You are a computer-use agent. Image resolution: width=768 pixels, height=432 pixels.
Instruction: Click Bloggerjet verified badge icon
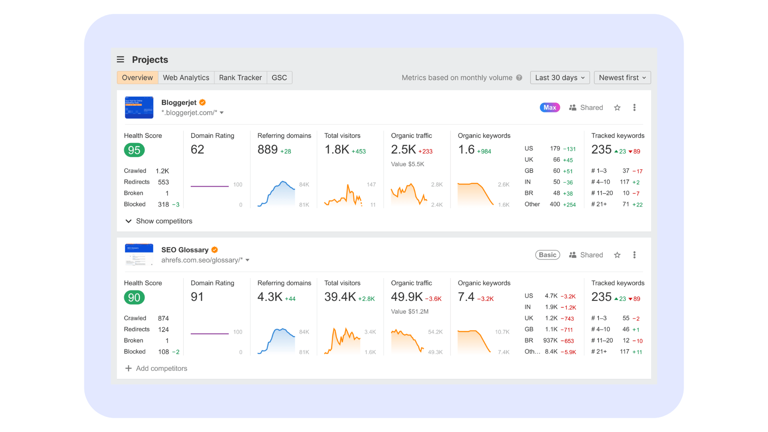coord(202,102)
